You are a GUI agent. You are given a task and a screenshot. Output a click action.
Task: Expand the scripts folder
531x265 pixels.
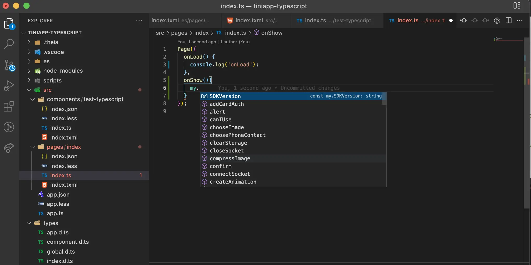coord(29,80)
